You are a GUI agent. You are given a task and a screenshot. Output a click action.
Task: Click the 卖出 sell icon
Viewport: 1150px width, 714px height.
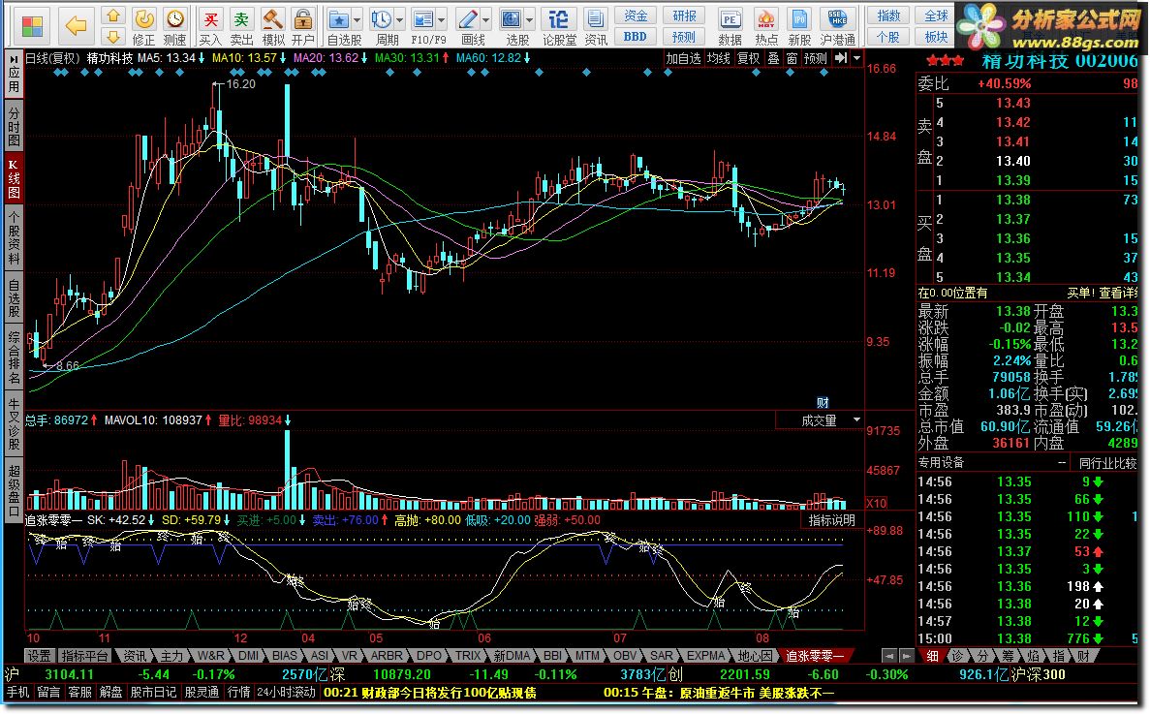(241, 26)
